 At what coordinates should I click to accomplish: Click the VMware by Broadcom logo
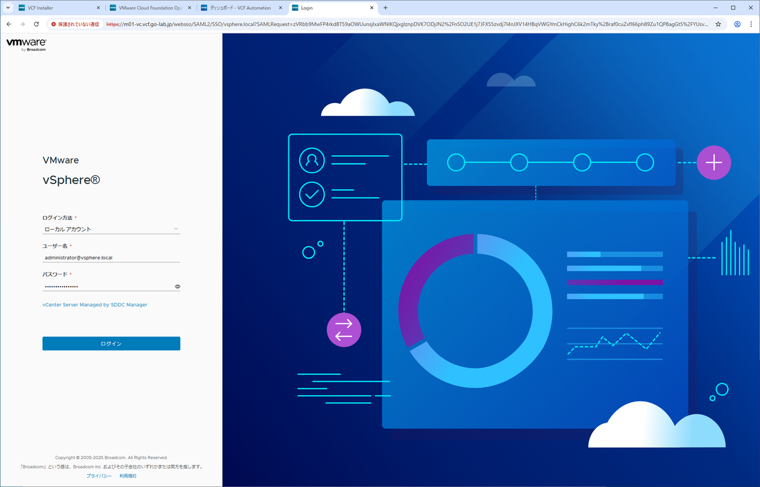[27, 45]
